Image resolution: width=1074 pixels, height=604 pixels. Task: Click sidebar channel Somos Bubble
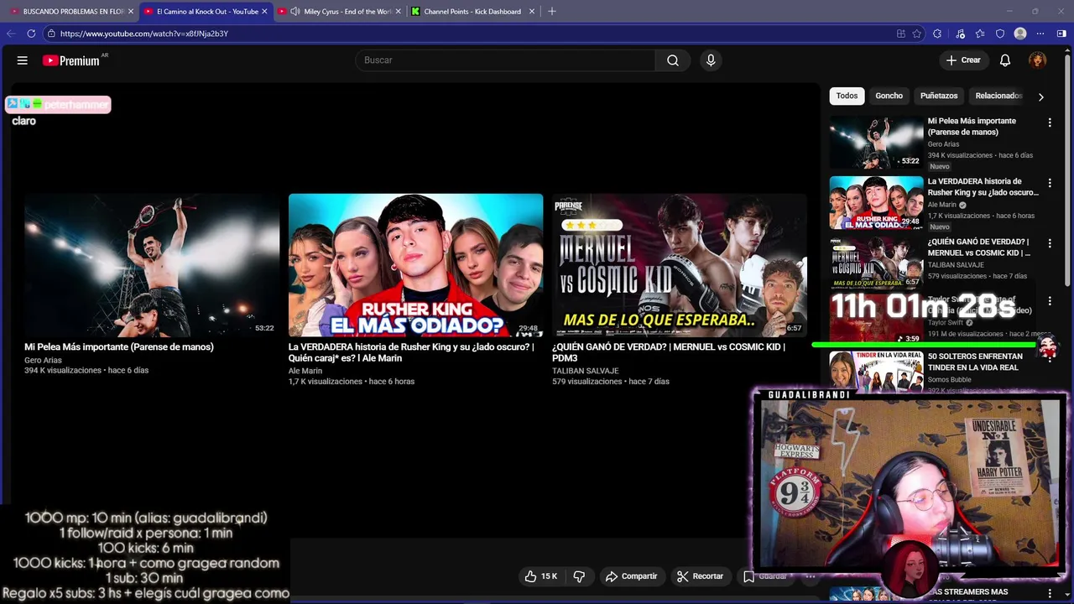coord(950,379)
